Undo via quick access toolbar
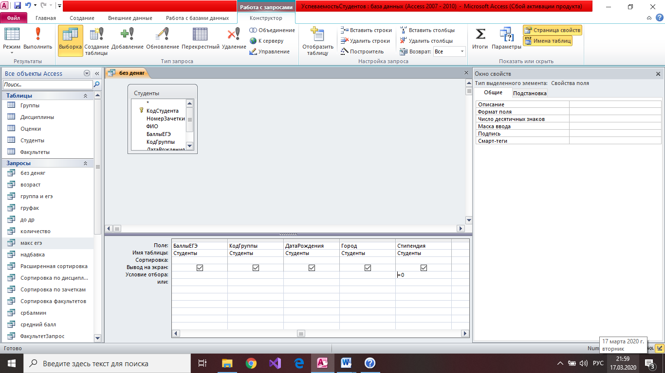The width and height of the screenshot is (665, 373). click(x=28, y=6)
